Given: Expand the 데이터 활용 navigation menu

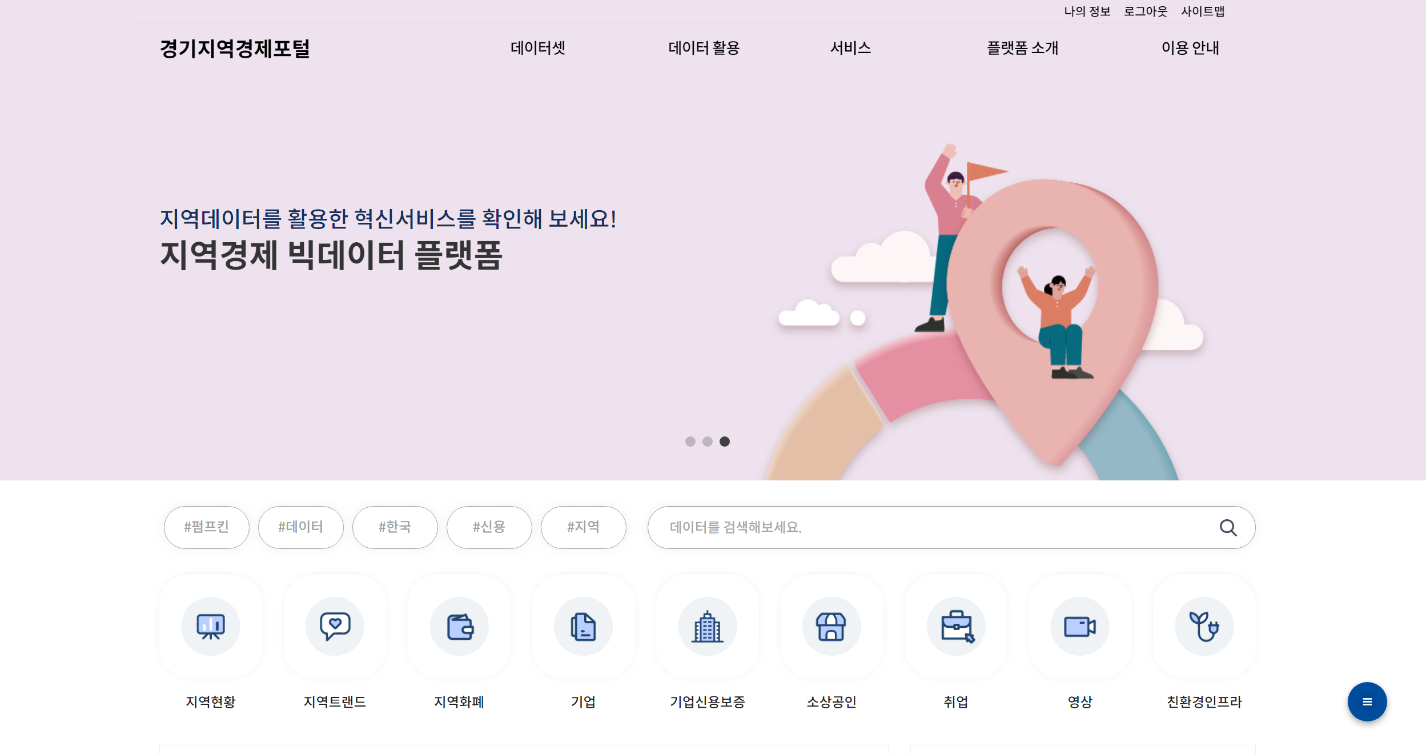Looking at the screenshot, I should click(704, 48).
